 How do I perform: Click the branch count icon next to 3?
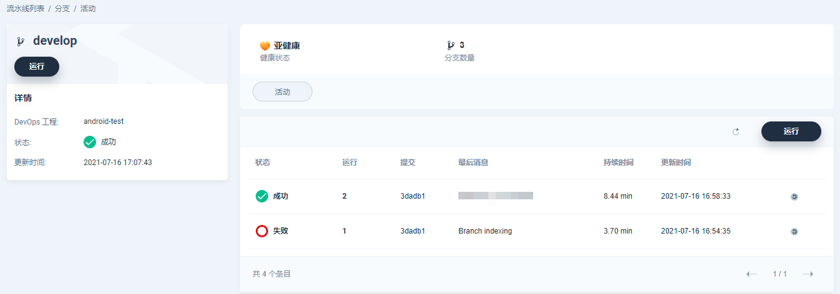(x=451, y=45)
